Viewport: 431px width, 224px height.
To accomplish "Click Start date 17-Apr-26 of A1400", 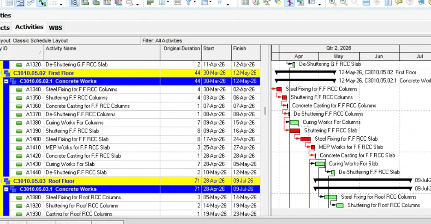I will click(x=214, y=139).
